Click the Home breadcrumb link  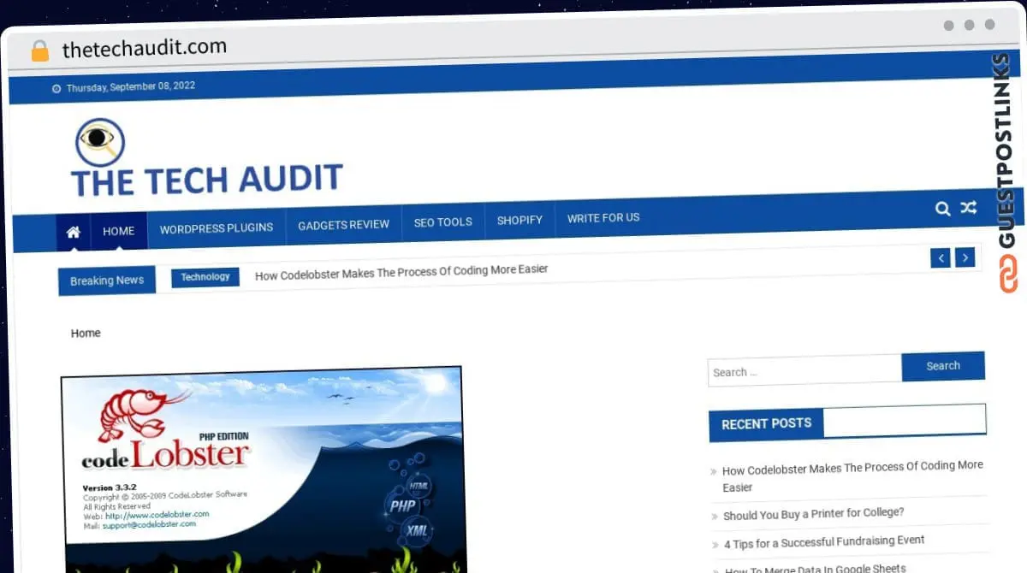click(x=86, y=334)
